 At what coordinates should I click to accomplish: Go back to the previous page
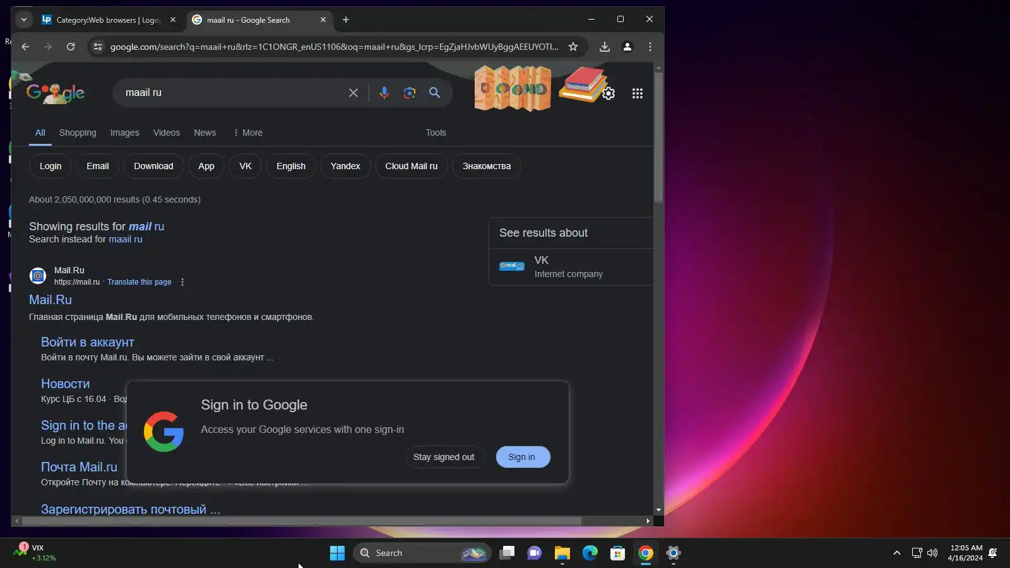[x=25, y=47]
